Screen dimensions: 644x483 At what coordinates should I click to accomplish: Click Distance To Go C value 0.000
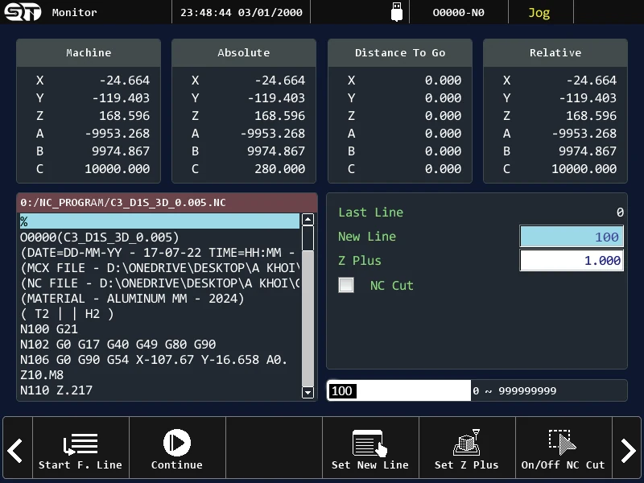pos(443,169)
